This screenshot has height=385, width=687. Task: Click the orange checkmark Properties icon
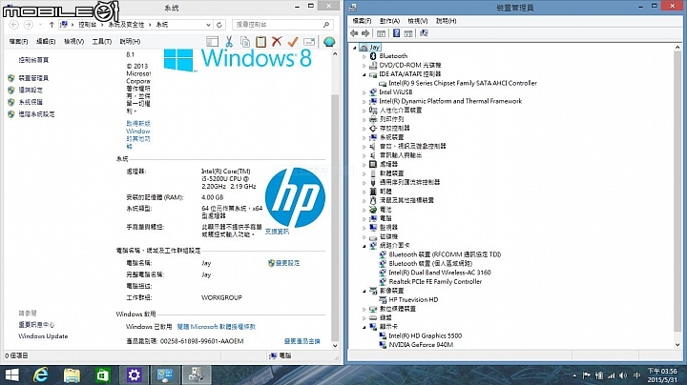(293, 42)
